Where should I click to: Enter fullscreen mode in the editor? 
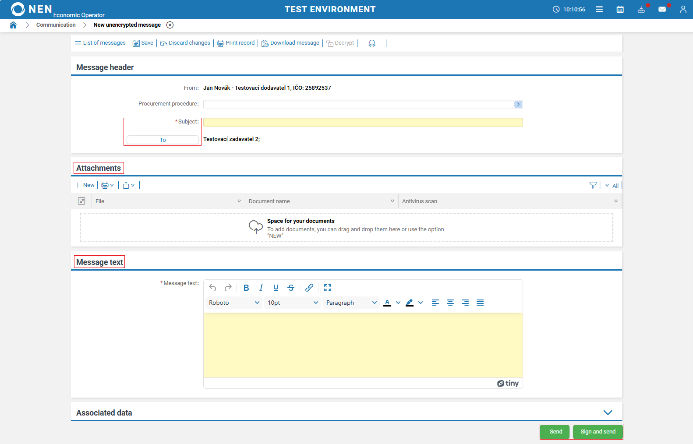(x=328, y=288)
